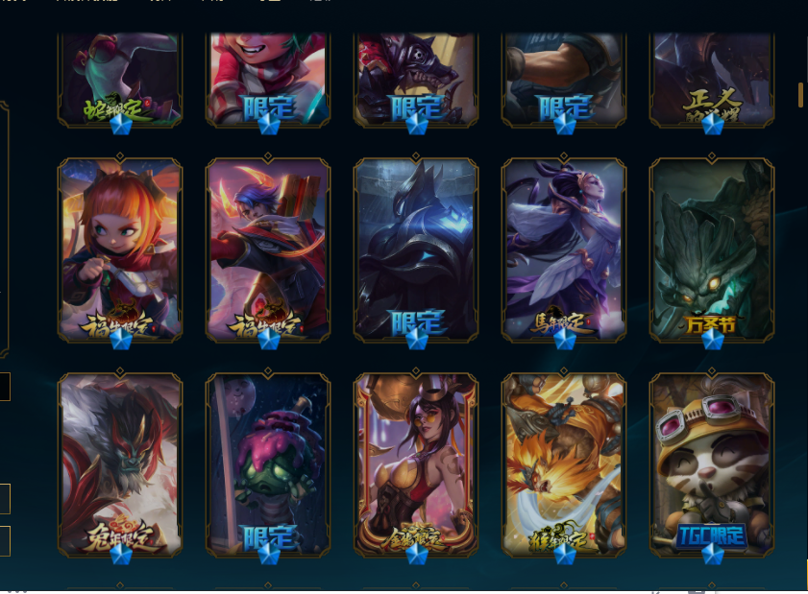Select the blue gem under the 金鸡限定 skin
Screen dimensions: 808x594
[x=416, y=554]
